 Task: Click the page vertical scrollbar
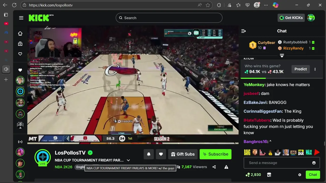click(x=324, y=143)
